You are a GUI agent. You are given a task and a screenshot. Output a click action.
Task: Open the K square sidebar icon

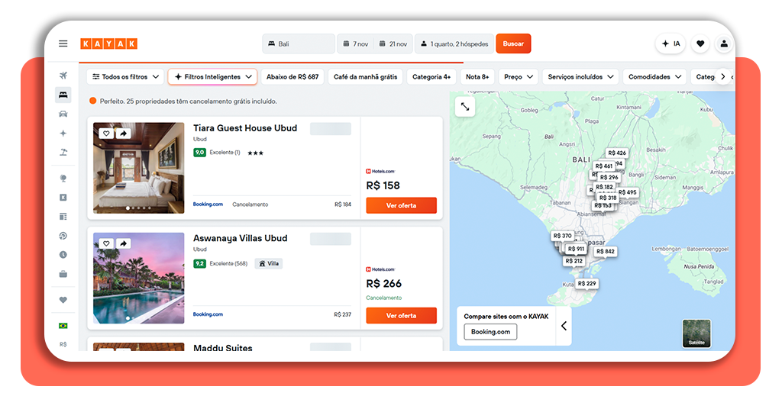pos(63,198)
